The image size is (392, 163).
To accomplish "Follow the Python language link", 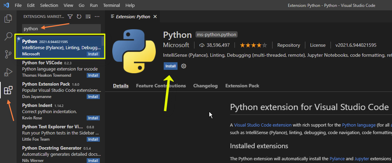I will [x=359, y=125].
